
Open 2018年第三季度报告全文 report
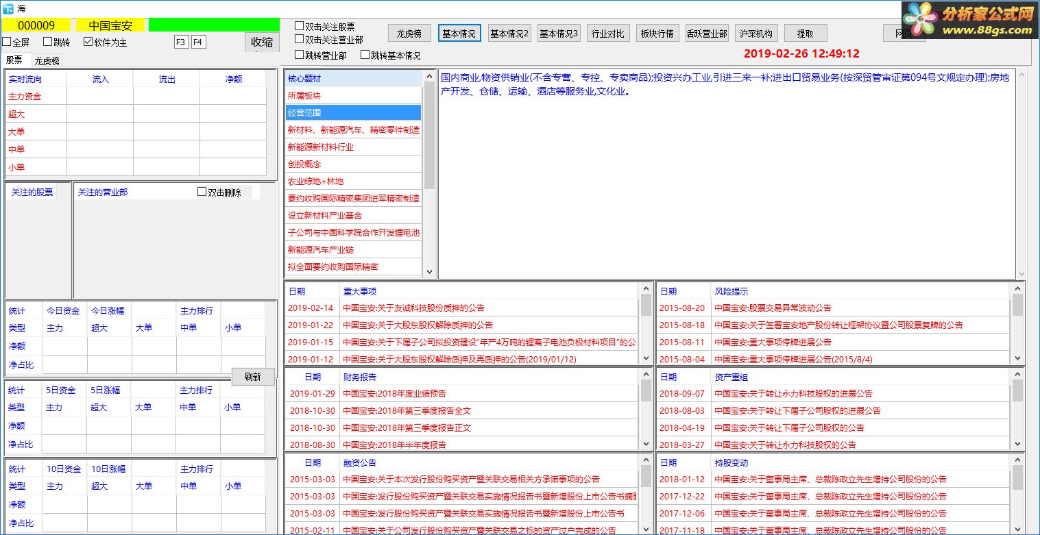click(462, 410)
